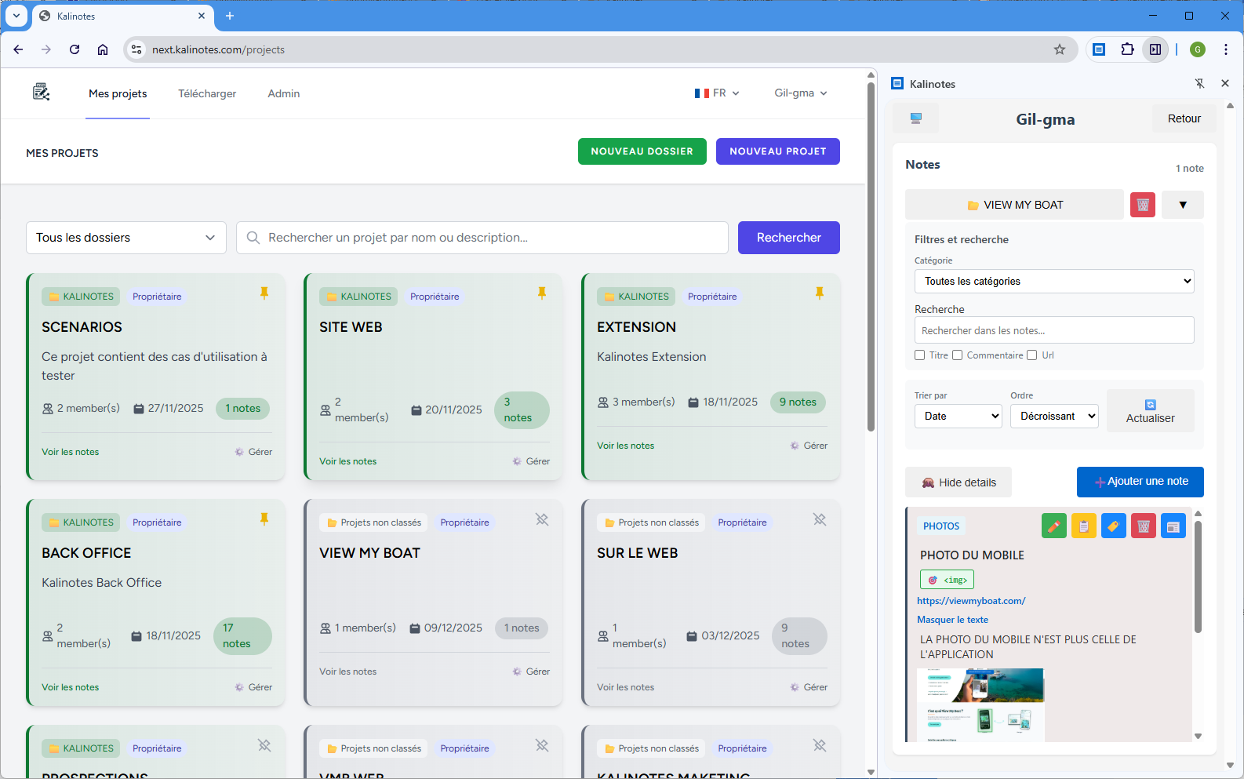Viewport: 1244px width, 779px height.
Task: Open the Kalinotes extension icon in Chrome toolbar
Action: coord(1099,49)
